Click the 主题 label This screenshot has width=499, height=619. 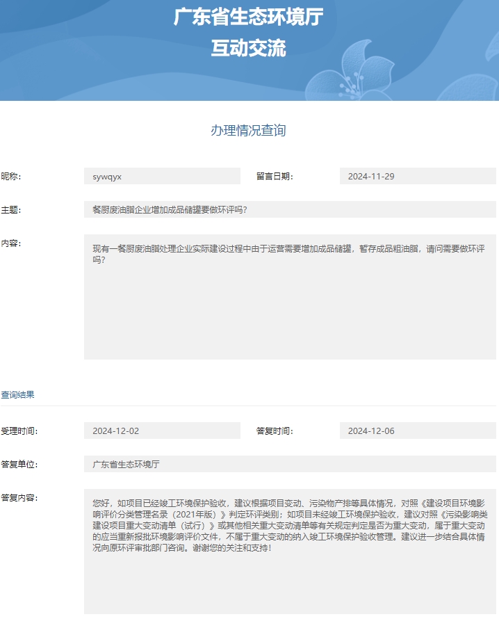(x=12, y=210)
